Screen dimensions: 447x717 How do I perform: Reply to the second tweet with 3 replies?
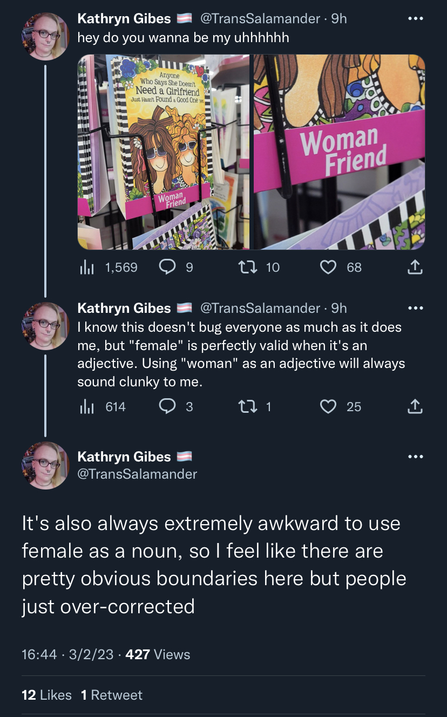[166, 406]
